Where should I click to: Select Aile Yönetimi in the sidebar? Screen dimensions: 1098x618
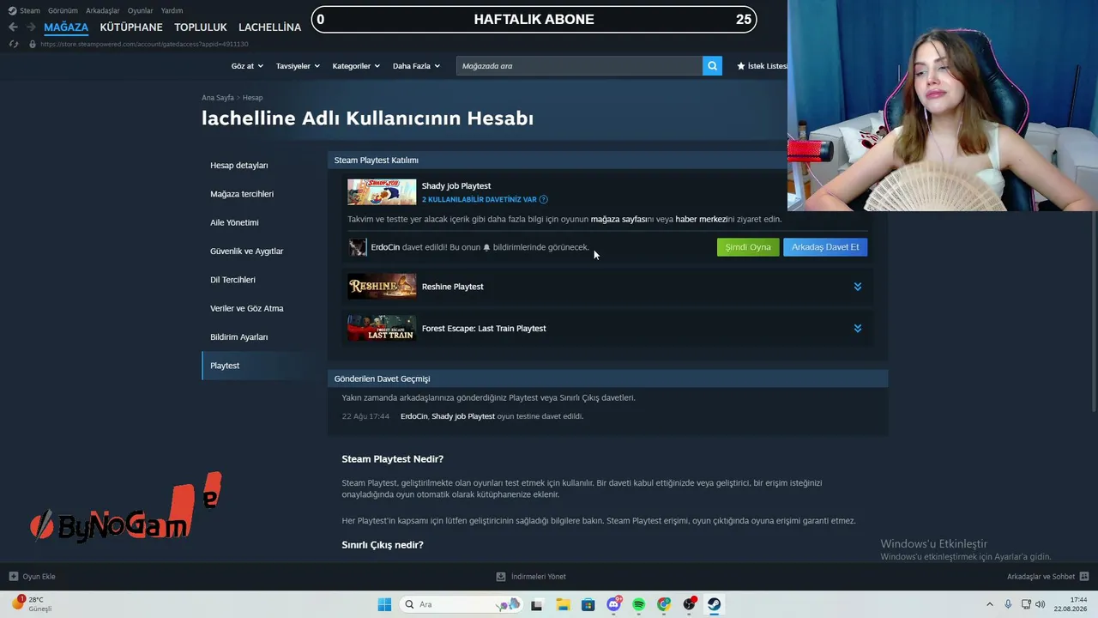234,222
